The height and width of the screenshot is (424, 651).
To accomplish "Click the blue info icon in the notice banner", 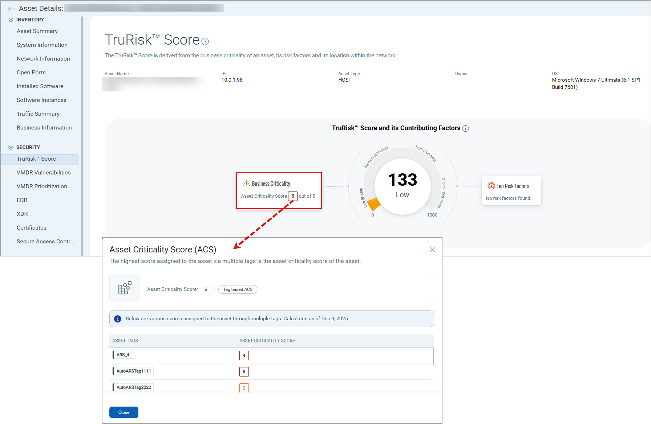I will (118, 319).
